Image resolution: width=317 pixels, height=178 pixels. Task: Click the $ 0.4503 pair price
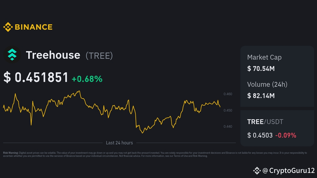[x=260, y=135]
